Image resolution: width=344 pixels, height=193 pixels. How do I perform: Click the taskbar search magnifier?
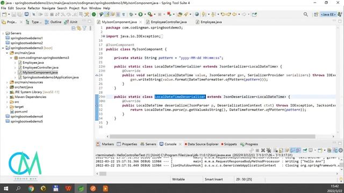pos(18,188)
